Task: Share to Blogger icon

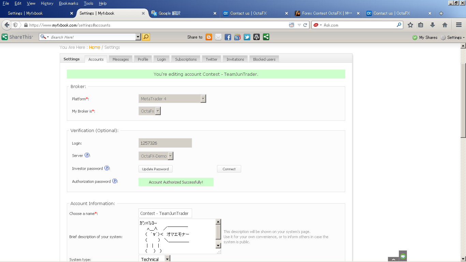Action: click(209, 37)
